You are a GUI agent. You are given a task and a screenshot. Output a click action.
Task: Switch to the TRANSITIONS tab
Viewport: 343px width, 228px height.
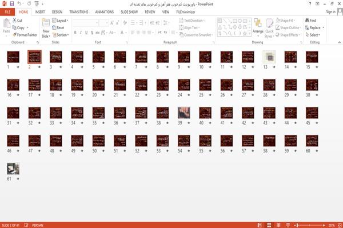79,12
